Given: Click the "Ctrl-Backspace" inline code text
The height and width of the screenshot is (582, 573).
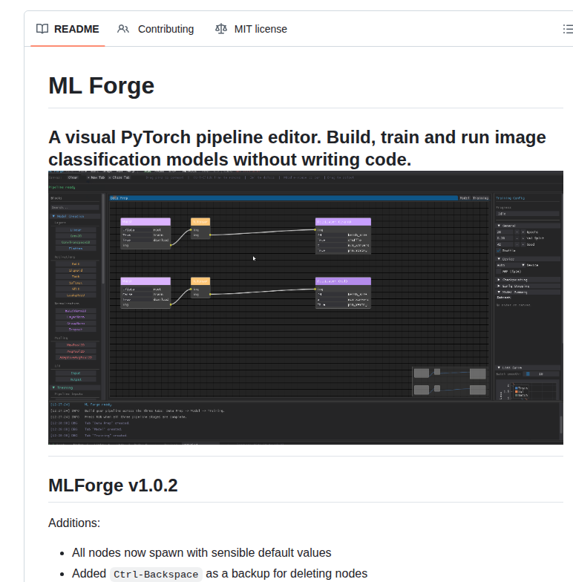Looking at the screenshot, I should click(x=156, y=574).
